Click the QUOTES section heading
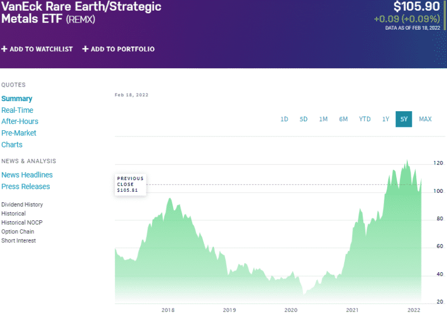This screenshot has width=447, height=313. point(13,85)
